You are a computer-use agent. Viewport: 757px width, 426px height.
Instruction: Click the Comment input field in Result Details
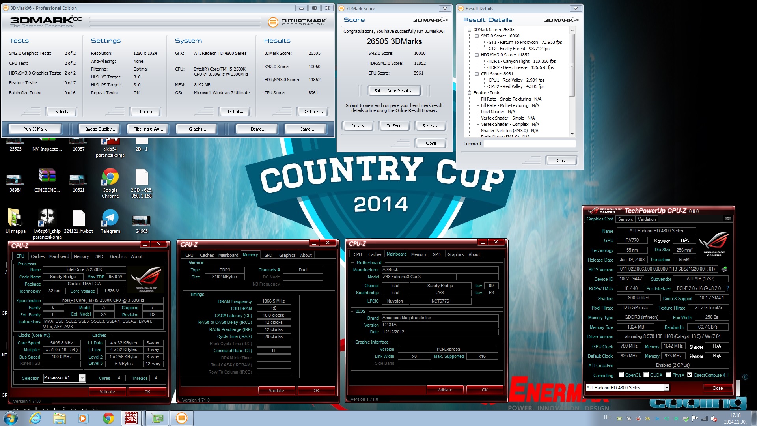530,144
